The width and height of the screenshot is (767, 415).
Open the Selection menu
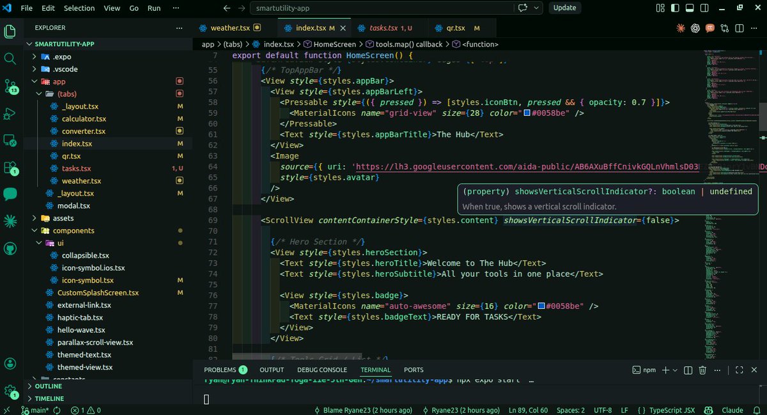point(79,8)
